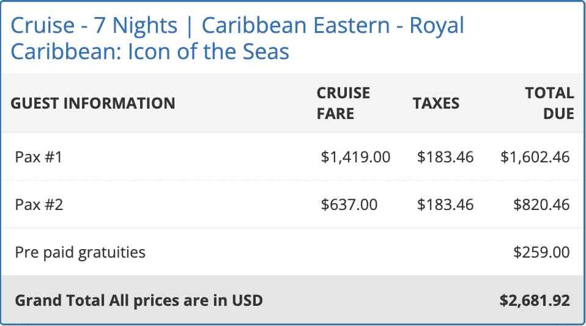
Task: Click 'Cruise - 7 Nights' title text
Action: [x=94, y=26]
